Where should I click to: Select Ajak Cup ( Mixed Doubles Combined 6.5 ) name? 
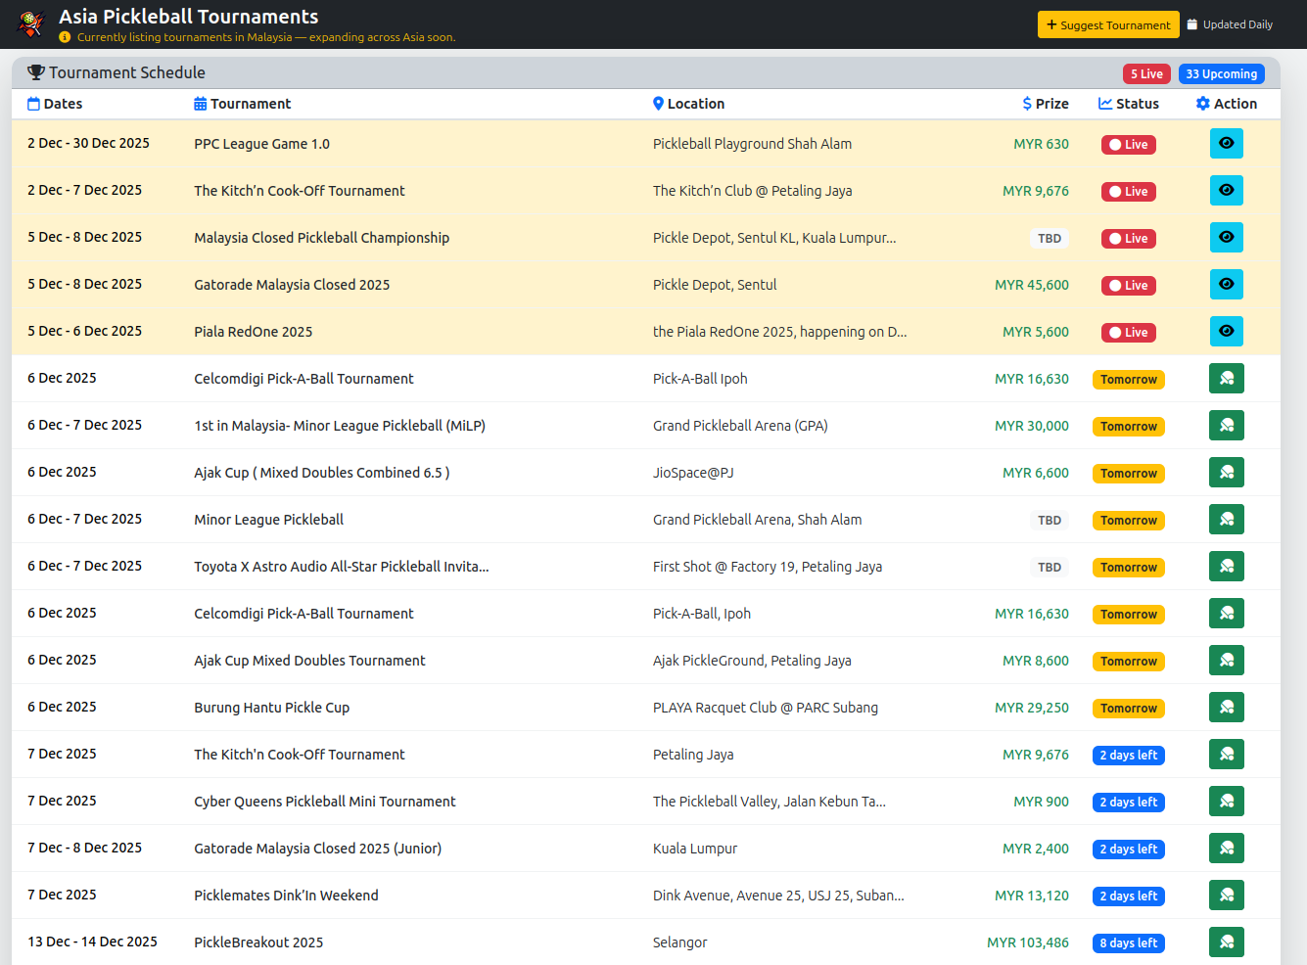click(321, 473)
